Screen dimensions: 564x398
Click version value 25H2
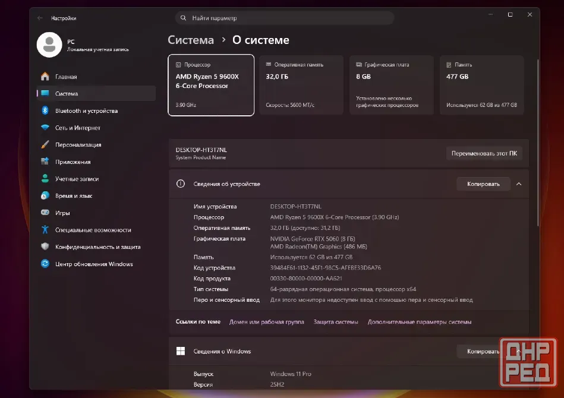[x=277, y=384]
